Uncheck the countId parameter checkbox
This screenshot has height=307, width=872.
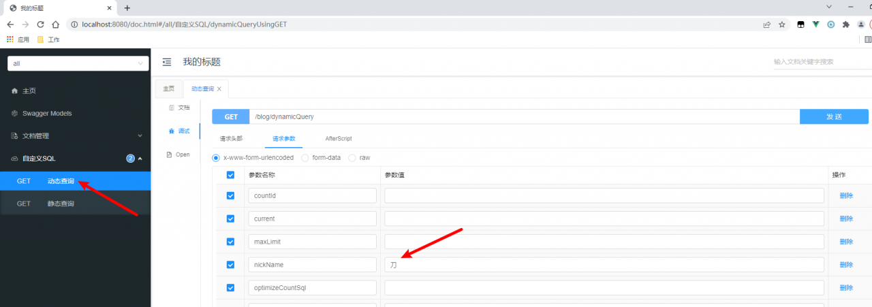tap(230, 195)
